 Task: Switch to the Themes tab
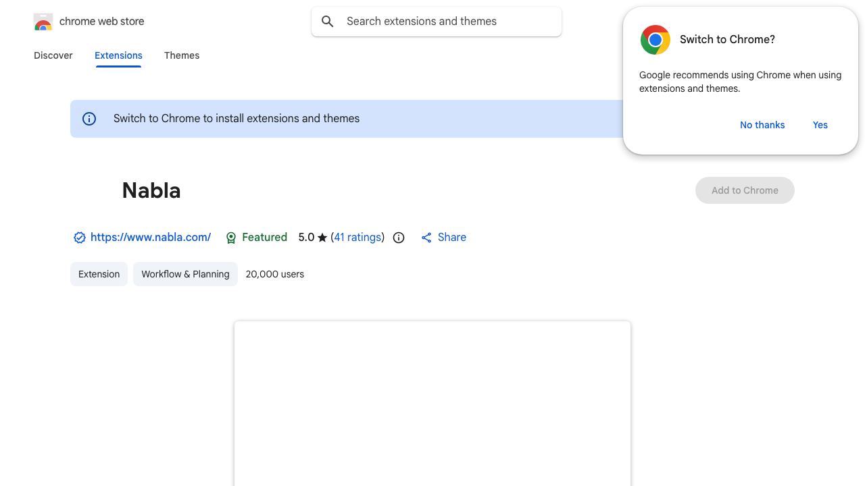pyautogui.click(x=182, y=55)
